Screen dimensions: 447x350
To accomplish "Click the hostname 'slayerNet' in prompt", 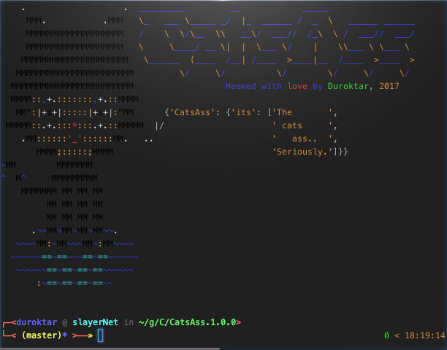I will click(95, 322).
